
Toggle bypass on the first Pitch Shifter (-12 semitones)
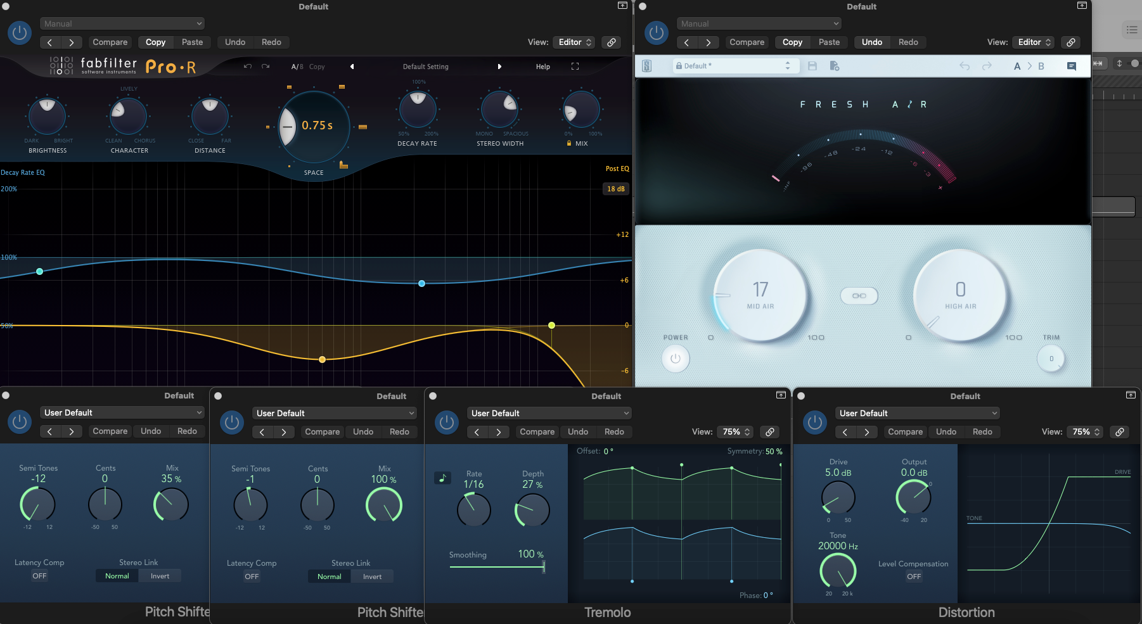(x=20, y=422)
